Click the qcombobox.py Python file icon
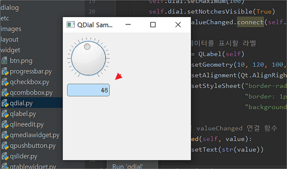Viewport: 287px width, 169px height. (x=5, y=93)
